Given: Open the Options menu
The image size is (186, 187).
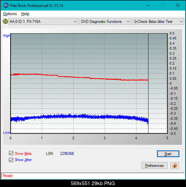Looking at the screenshot, I should 10,14.
